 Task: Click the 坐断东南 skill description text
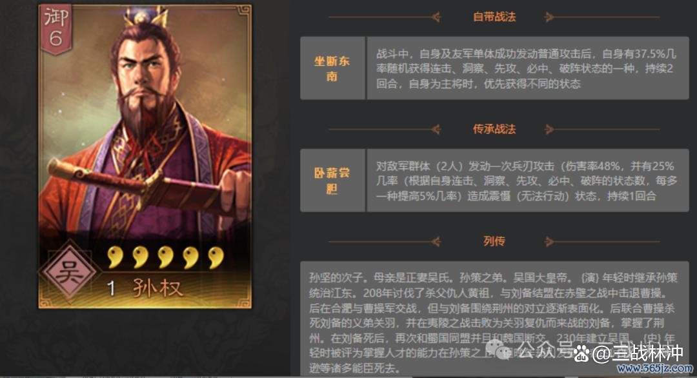527,68
